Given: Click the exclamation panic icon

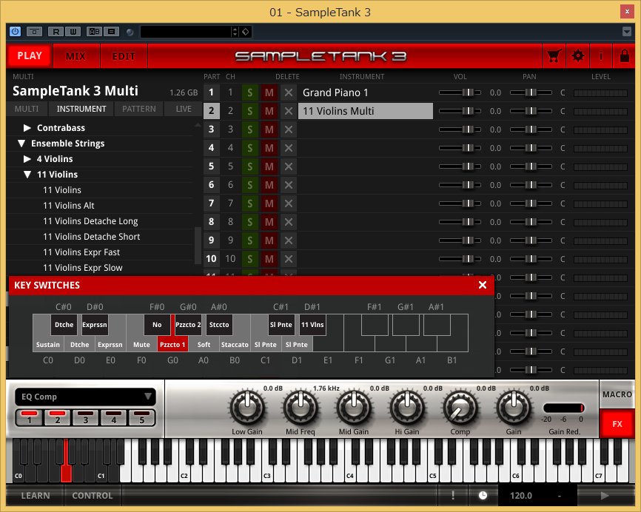Looking at the screenshot, I should [453, 495].
